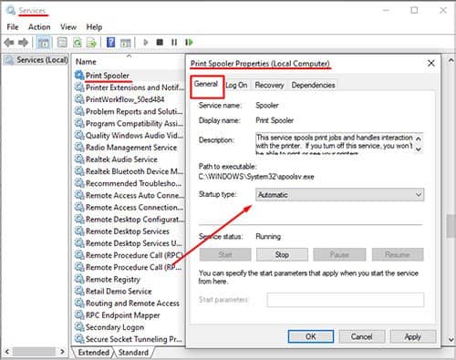Click gear icon beside Routing and Remote Access
This screenshot has width=456, height=360.
pyautogui.click(x=79, y=303)
